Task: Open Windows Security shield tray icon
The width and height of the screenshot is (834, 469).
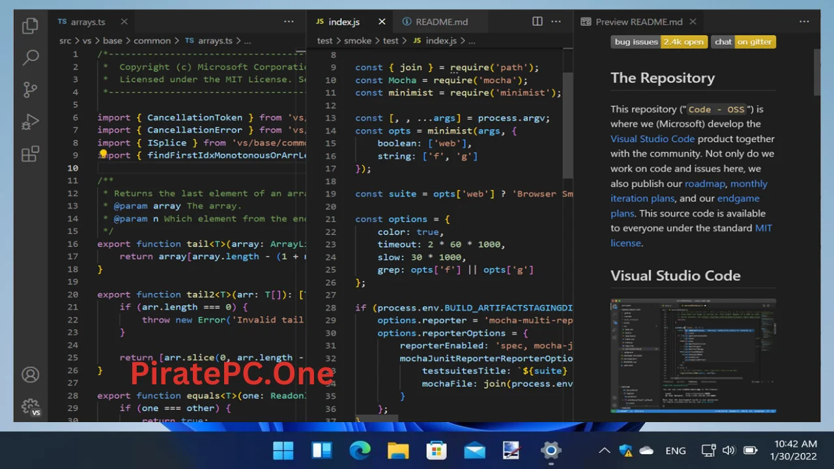Action: pos(625,450)
